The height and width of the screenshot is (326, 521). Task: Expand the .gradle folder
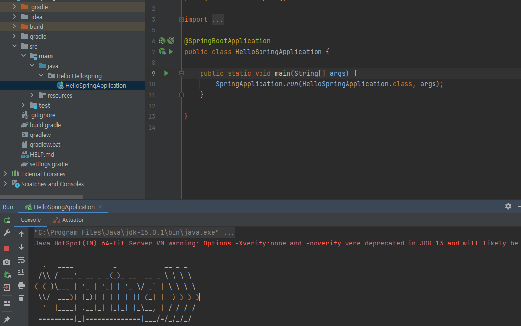tap(14, 7)
